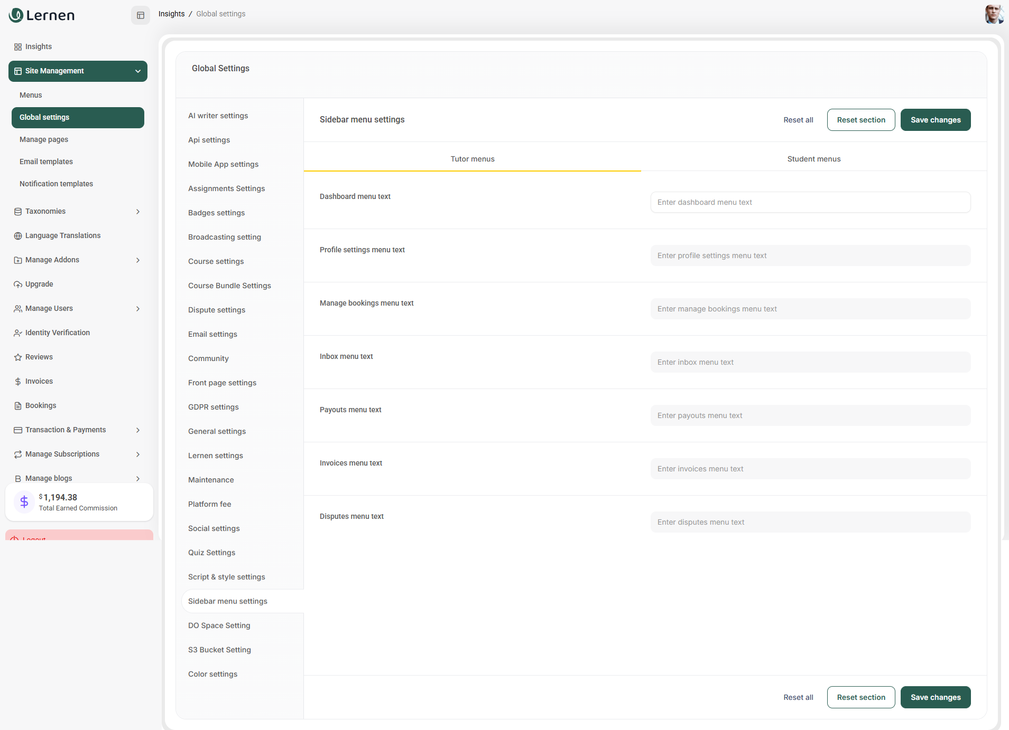Image resolution: width=1009 pixels, height=730 pixels.
Task: Click the Identity Verification user icon
Action: pos(18,333)
